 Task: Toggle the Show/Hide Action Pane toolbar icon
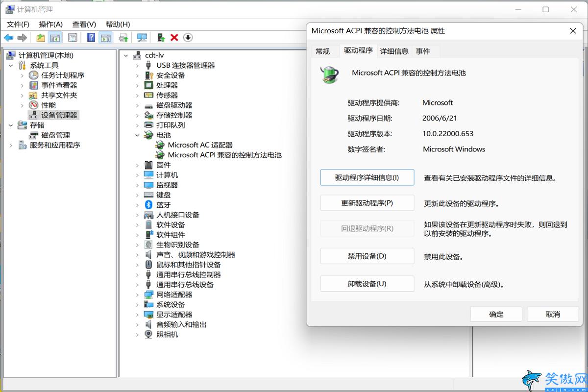[x=105, y=38]
